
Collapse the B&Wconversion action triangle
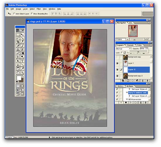click(x=127, y=99)
